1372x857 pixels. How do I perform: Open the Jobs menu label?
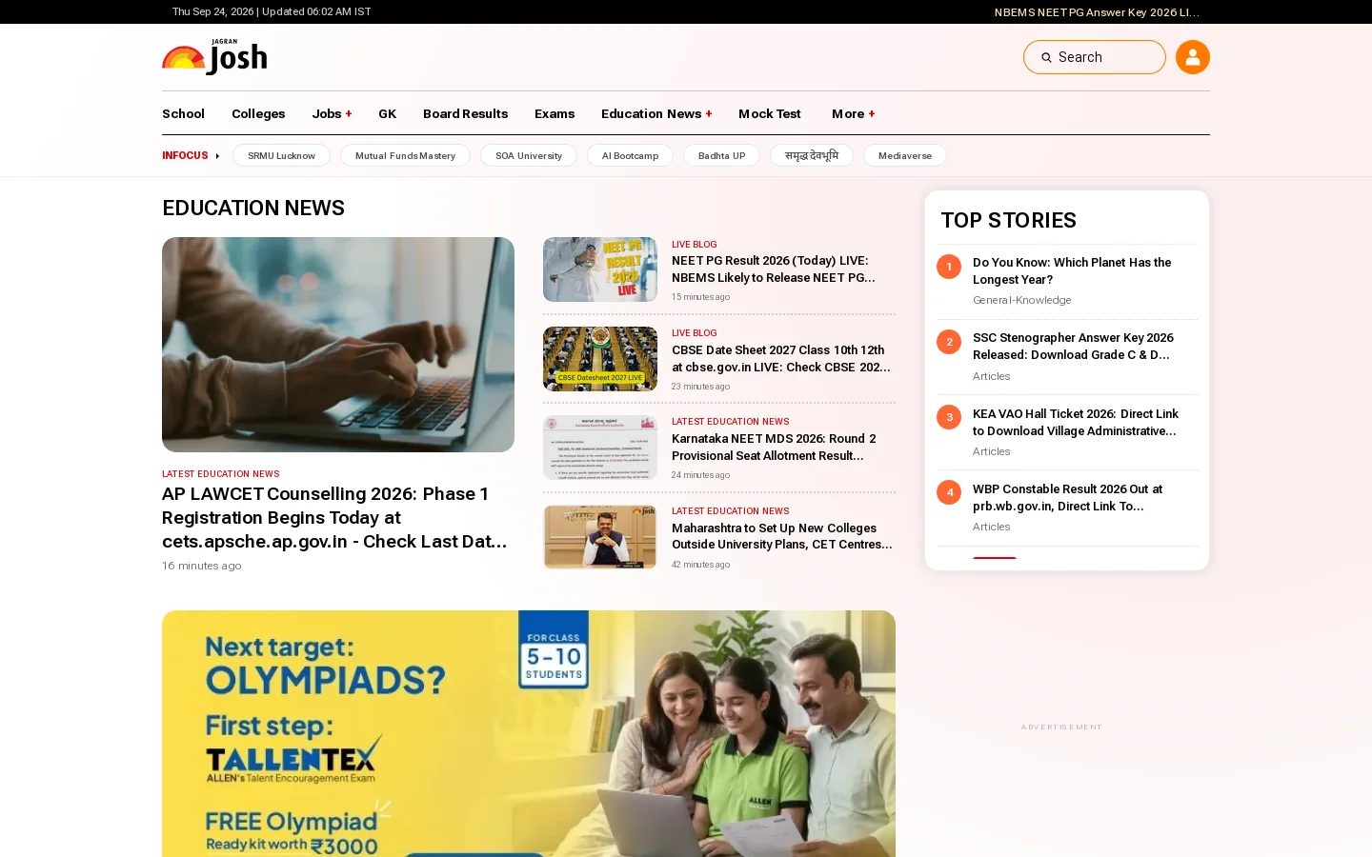coord(327,113)
